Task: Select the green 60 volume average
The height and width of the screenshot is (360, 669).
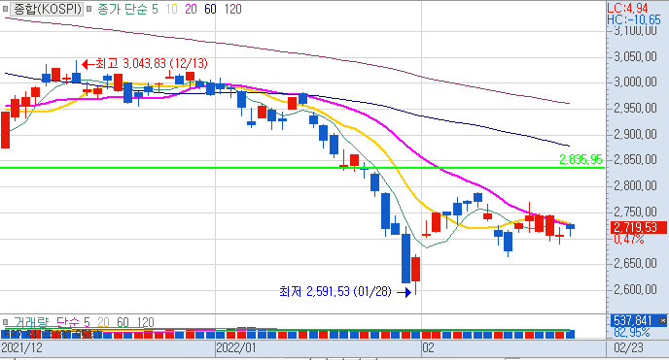Action: pyautogui.click(x=123, y=322)
